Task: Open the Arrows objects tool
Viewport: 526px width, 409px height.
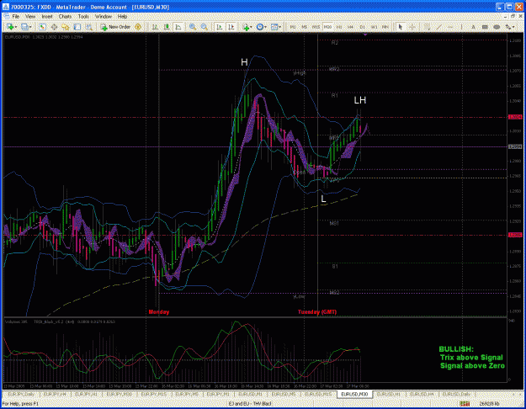Action: [508, 27]
